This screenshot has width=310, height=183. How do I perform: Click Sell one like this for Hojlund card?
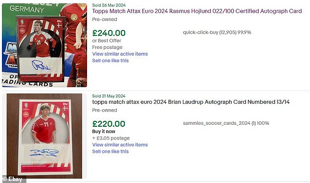pos(111,61)
